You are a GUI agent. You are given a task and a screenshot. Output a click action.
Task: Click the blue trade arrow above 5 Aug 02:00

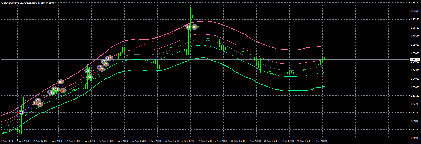[87, 71]
